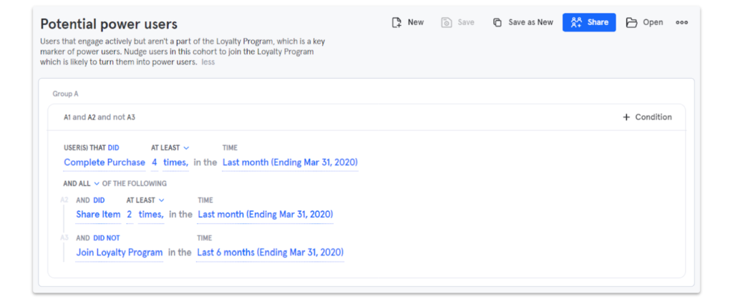
Task: Change the Share Item event selector
Action: tap(98, 215)
